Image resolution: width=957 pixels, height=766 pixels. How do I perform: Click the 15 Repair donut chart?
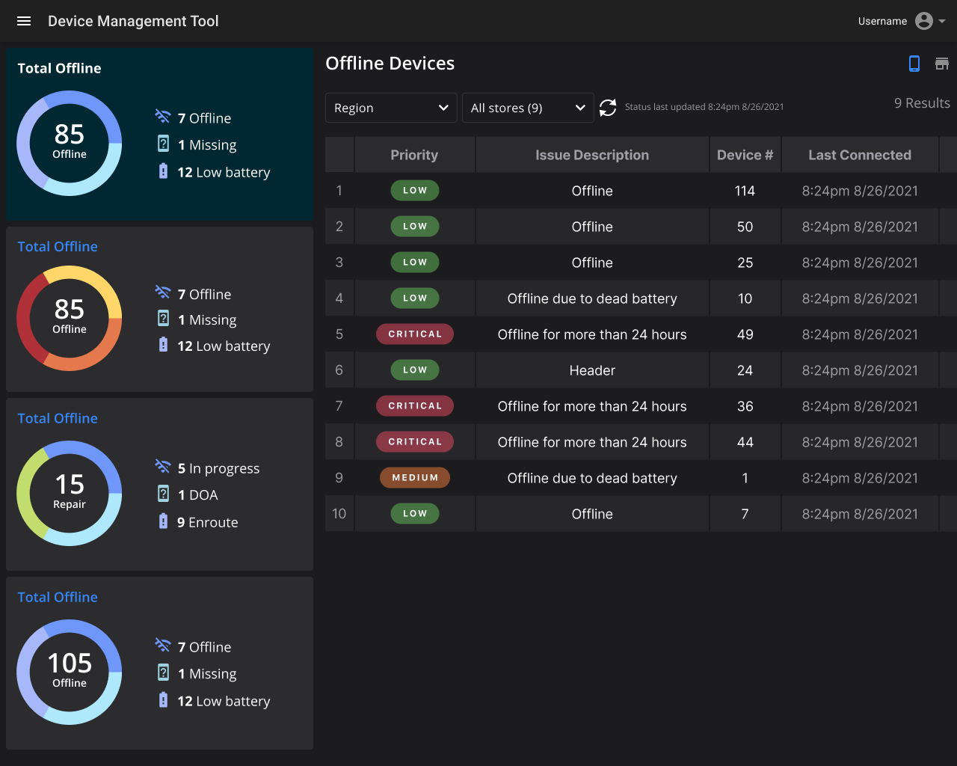[70, 493]
